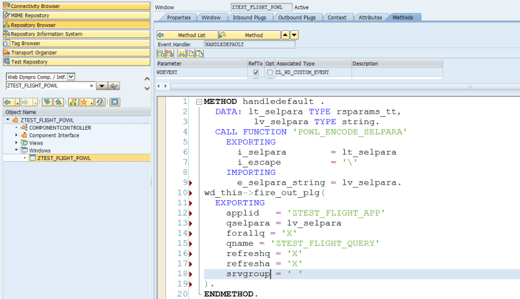Collapse the Windows tree node
This screenshot has height=299, width=520.
click(x=17, y=150)
